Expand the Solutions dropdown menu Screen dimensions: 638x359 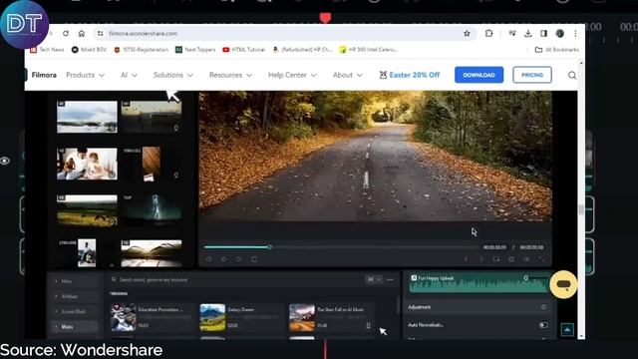172,75
